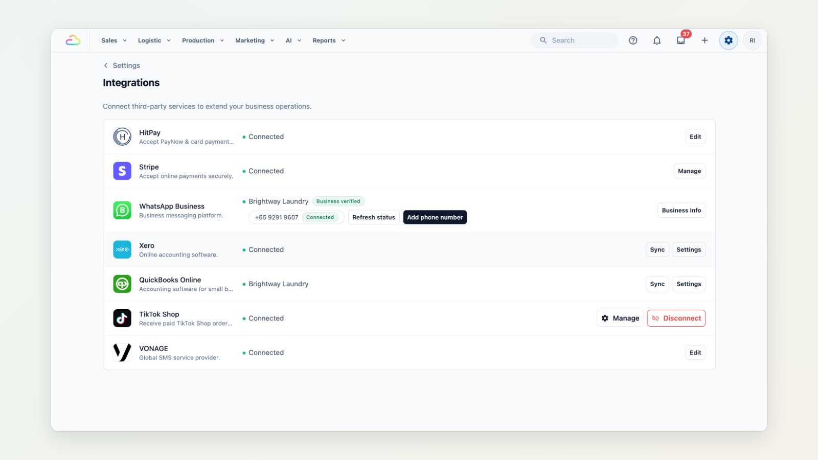Viewport: 818px width, 460px height.
Task: Open the settings gear in header
Action: 729,40
